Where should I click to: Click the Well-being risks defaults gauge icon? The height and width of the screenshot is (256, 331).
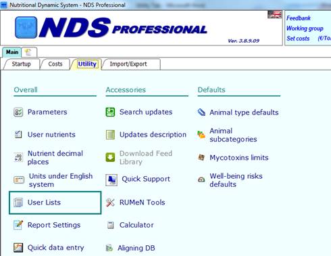[x=201, y=179]
